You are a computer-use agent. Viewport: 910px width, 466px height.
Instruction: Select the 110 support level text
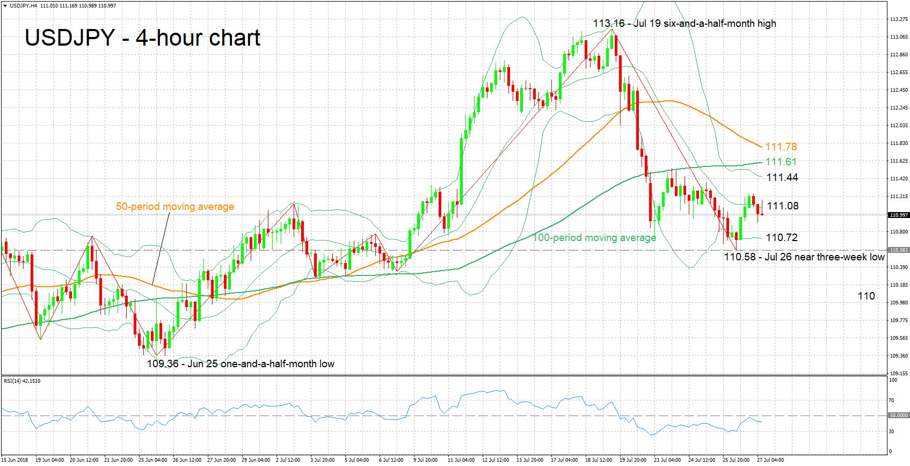(866, 296)
